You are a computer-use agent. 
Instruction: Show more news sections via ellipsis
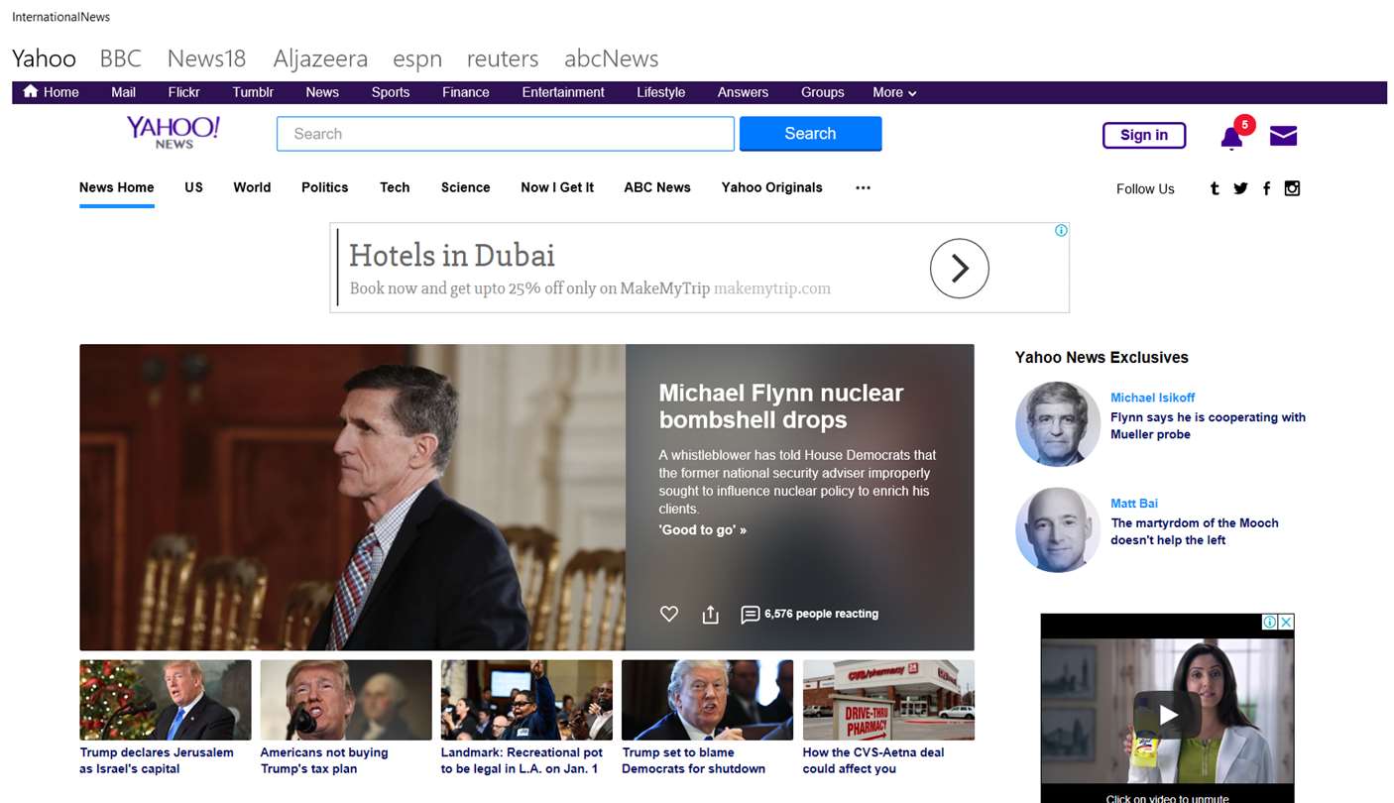coord(863,187)
